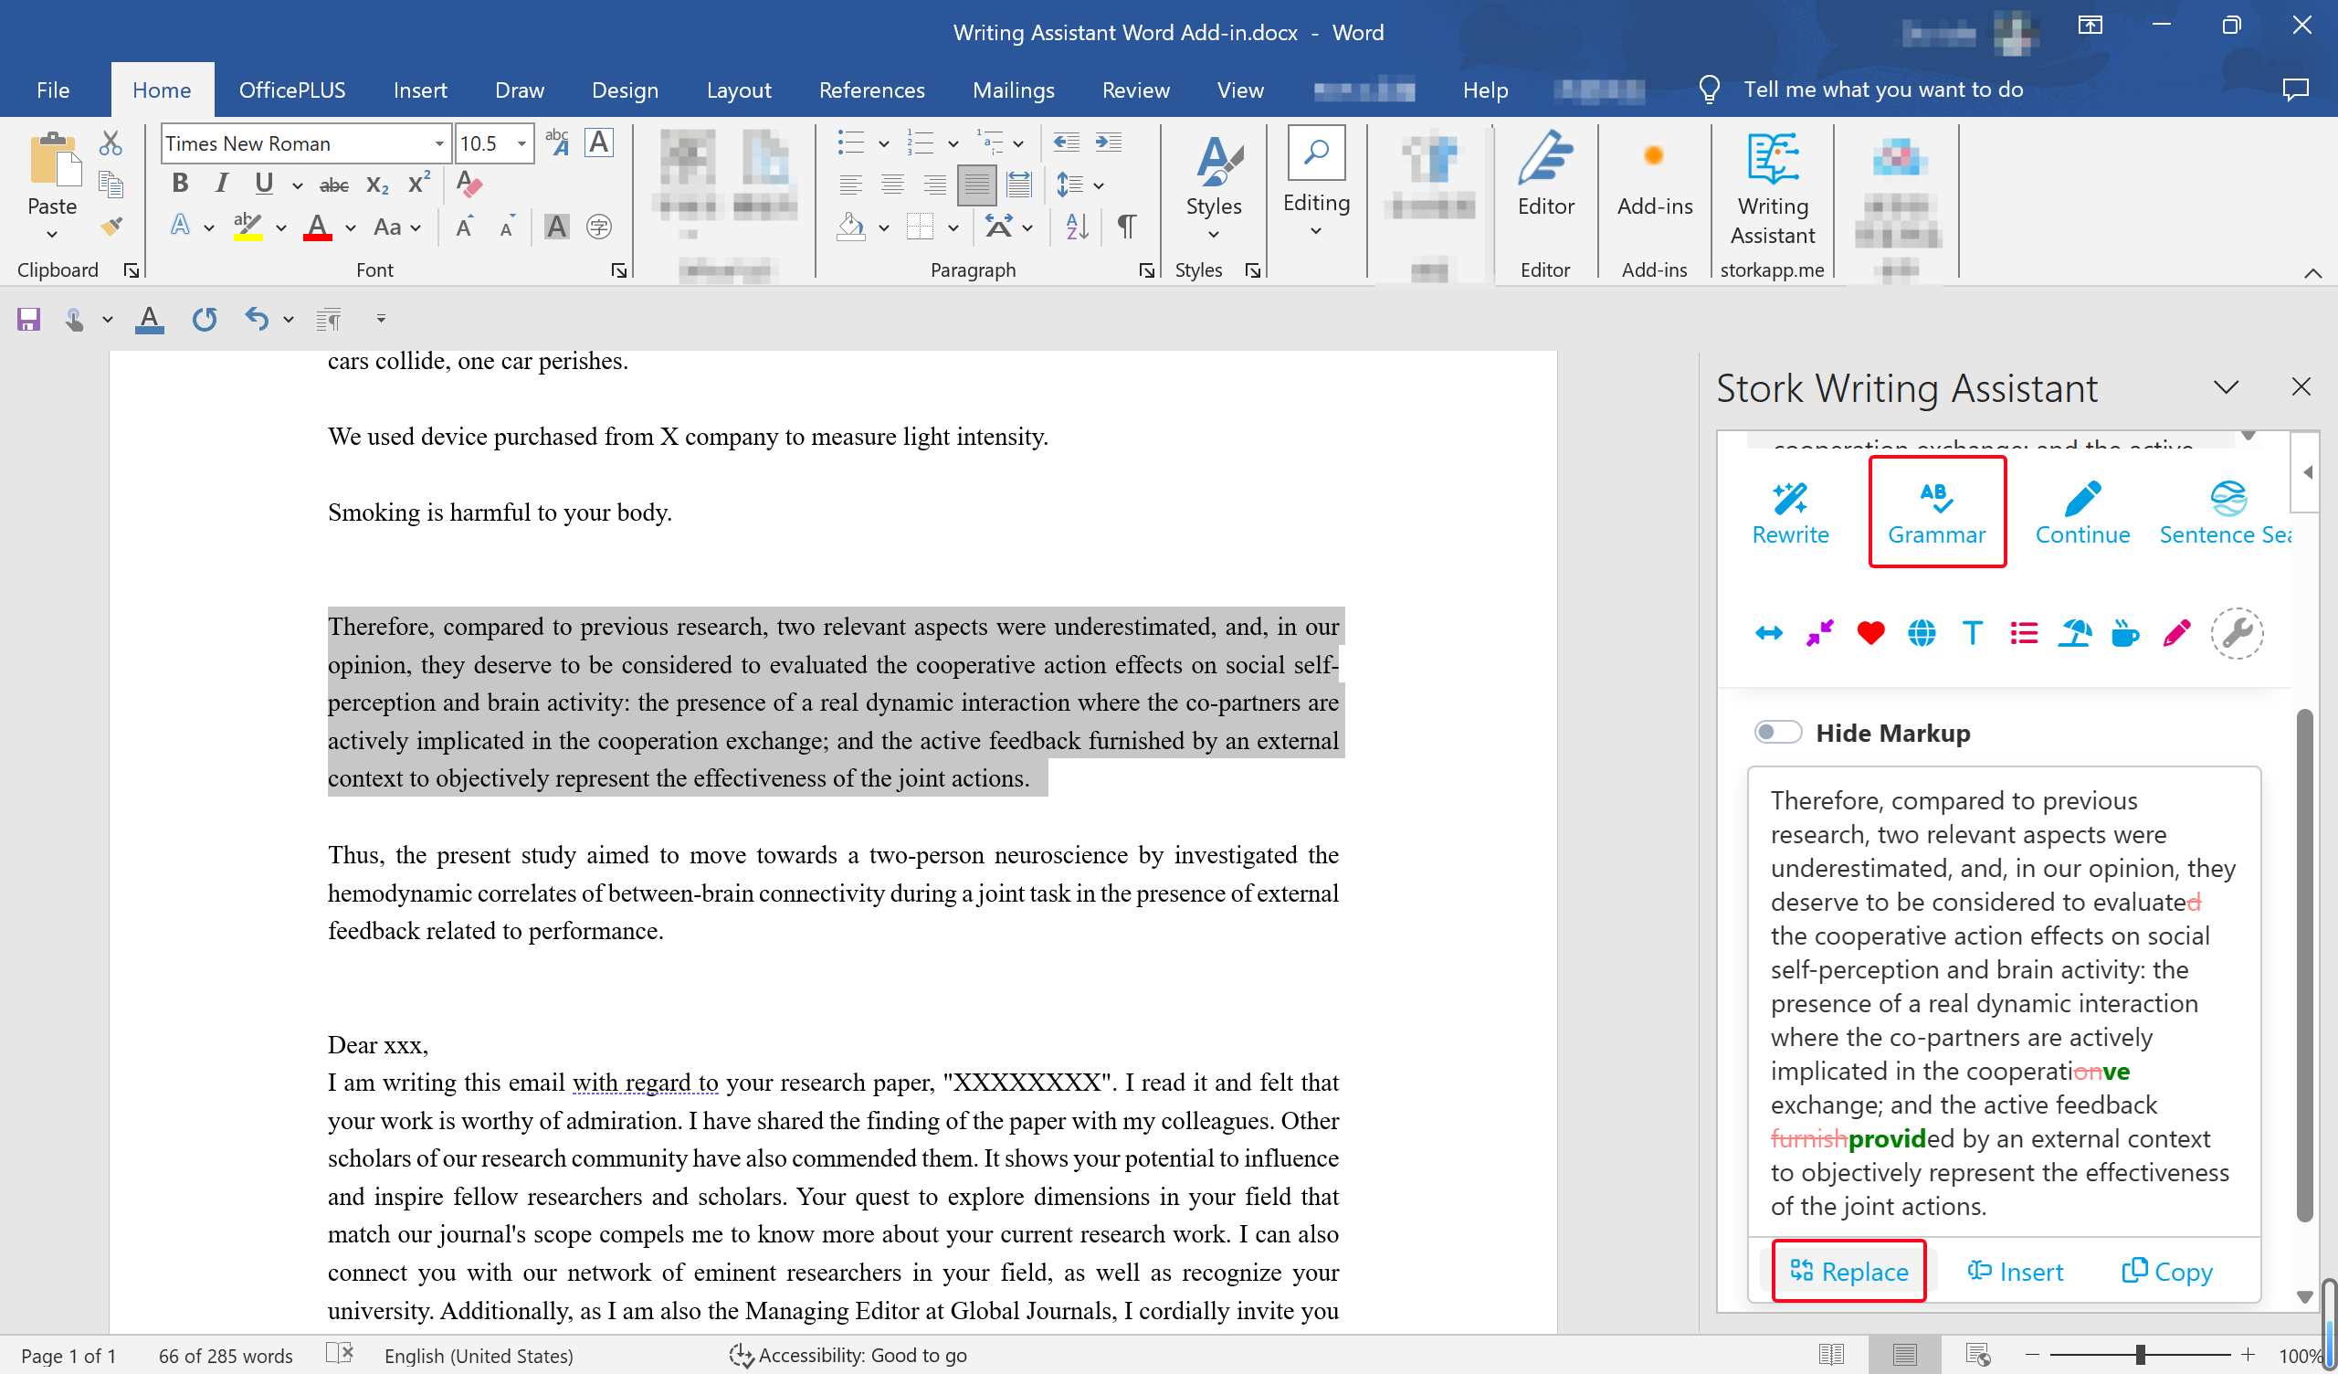This screenshot has width=2338, height=1374.
Task: Toggle italic formatting
Action: [221, 184]
